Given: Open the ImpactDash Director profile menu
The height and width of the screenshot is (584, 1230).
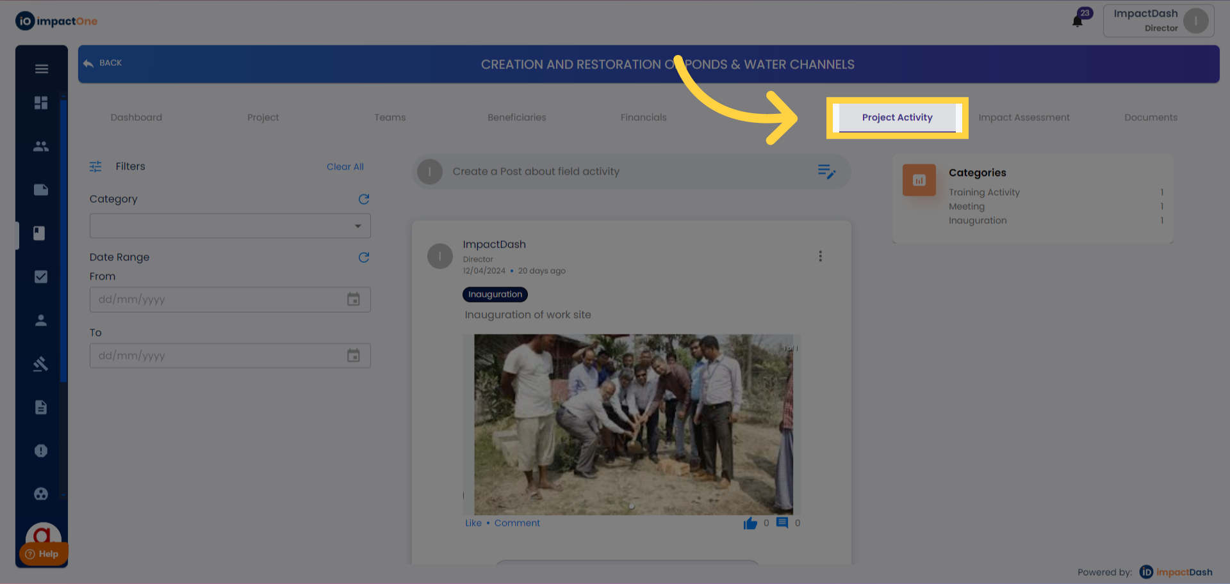Looking at the screenshot, I should pos(1158,21).
